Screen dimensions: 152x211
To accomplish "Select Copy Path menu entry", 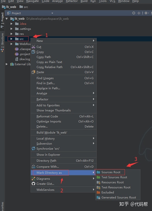I will [64, 57].
